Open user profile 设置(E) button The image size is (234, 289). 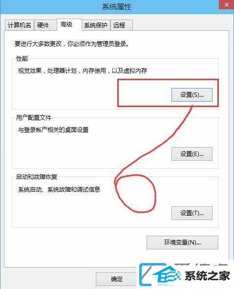pos(192,154)
